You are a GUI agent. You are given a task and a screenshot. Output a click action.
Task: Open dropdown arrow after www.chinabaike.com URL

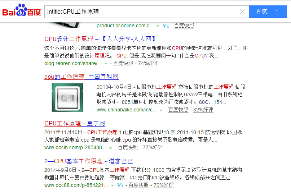coord(161,110)
